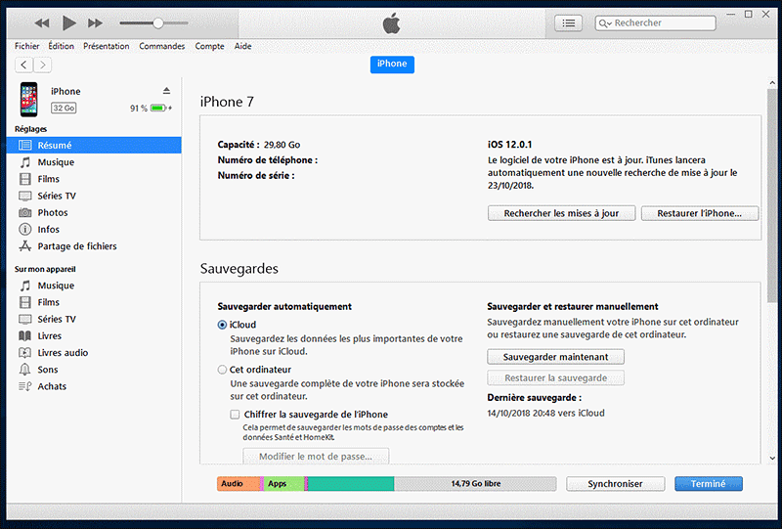Click the 32 Go capacity badge
782x529 pixels.
(64, 108)
